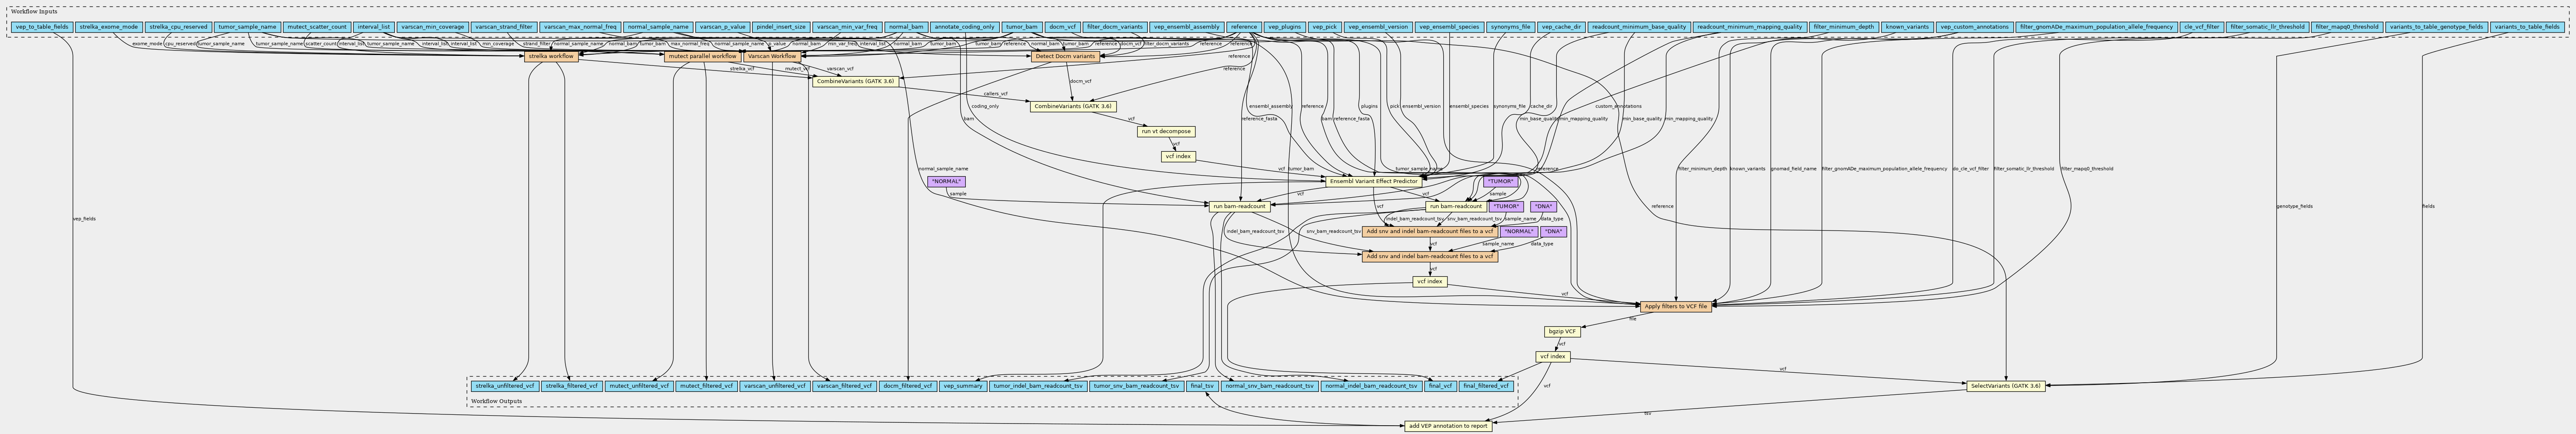Open the strelka workflow step node
This screenshot has height=434, width=2576.
pos(551,56)
